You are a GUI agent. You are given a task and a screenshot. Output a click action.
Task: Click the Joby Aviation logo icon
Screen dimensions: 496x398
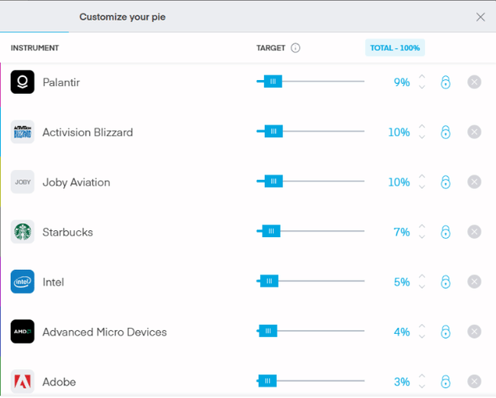click(23, 182)
